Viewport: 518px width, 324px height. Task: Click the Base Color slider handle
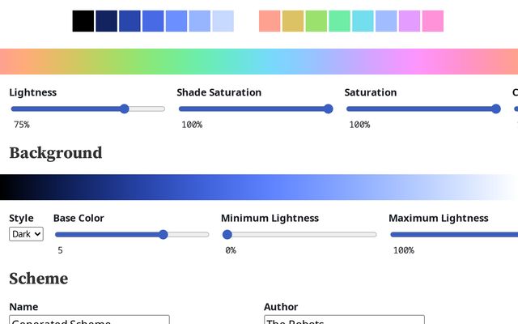pyautogui.click(x=163, y=235)
